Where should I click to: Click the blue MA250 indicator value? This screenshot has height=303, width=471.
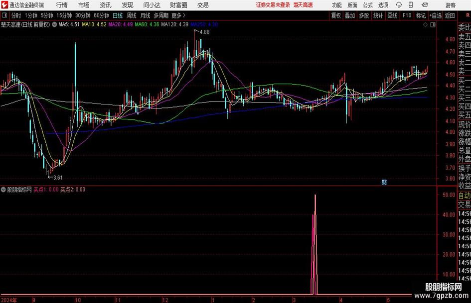click(204, 24)
